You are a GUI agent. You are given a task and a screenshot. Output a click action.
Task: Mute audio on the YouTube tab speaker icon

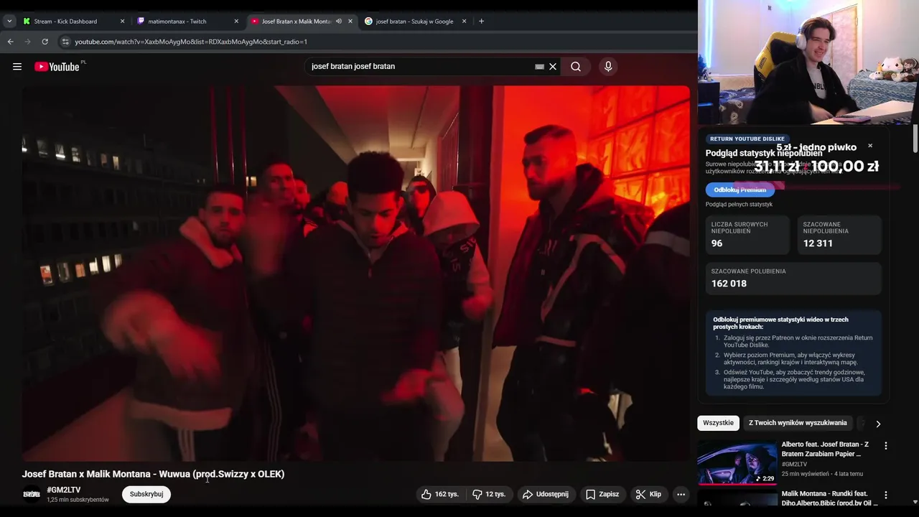point(339,21)
